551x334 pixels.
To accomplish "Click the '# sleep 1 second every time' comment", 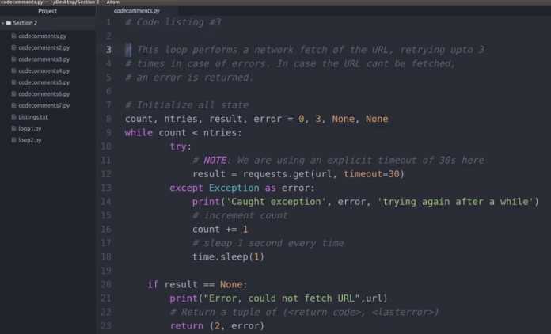I will pos(268,243).
